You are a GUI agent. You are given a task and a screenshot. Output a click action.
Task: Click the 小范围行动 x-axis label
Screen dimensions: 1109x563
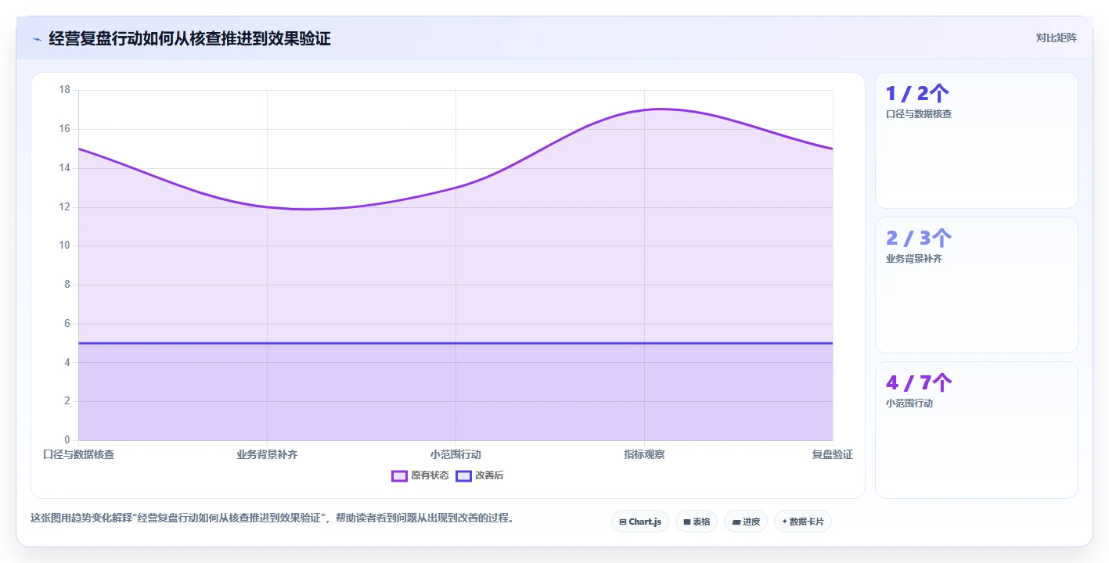pos(455,454)
